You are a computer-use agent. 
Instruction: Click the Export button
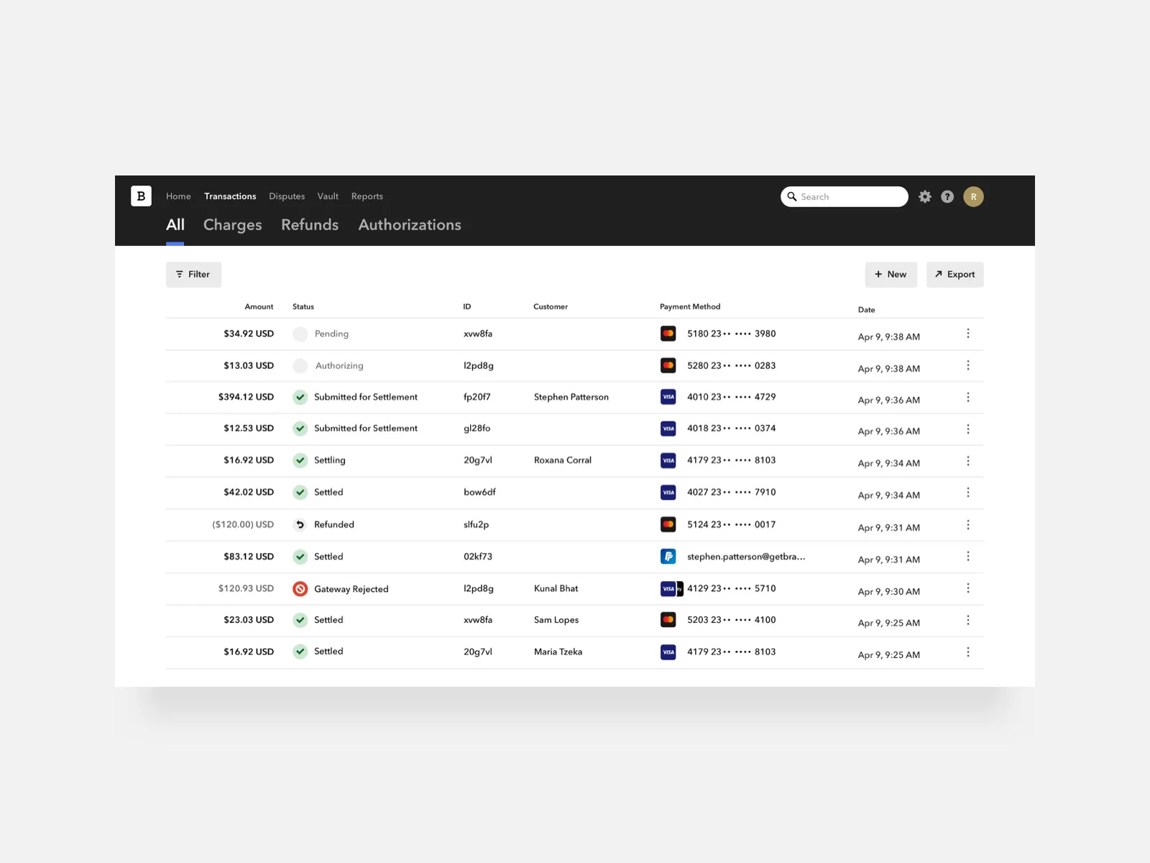(954, 274)
